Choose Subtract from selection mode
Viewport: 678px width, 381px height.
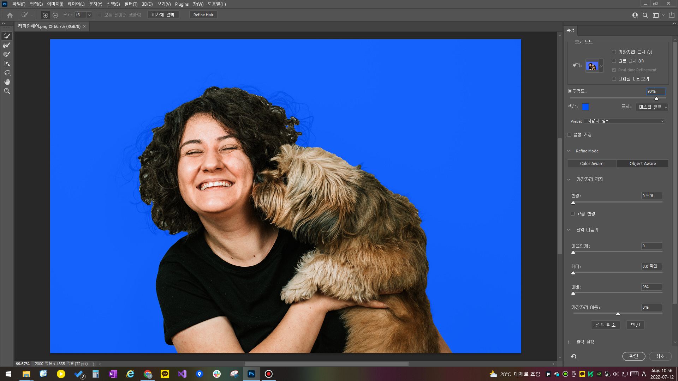pyautogui.click(x=55, y=15)
